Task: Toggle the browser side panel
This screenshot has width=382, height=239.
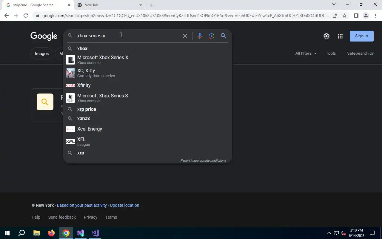Action: click(x=356, y=16)
